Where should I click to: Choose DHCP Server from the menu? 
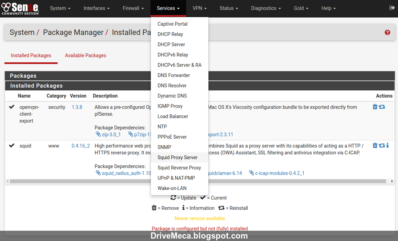click(179, 45)
